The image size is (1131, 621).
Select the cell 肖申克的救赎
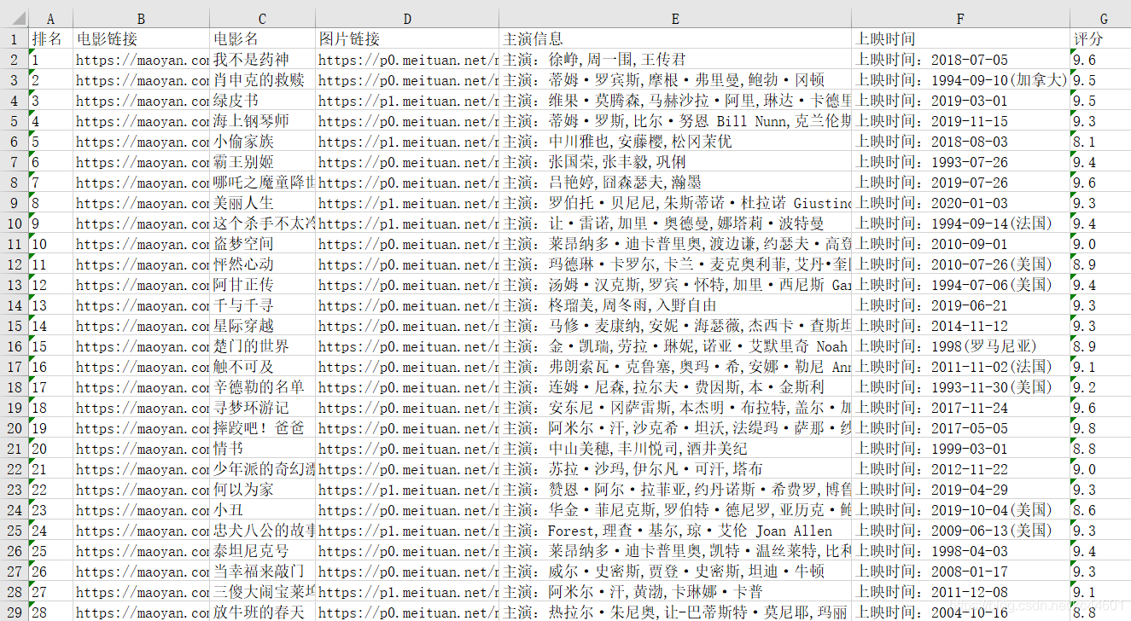click(262, 80)
